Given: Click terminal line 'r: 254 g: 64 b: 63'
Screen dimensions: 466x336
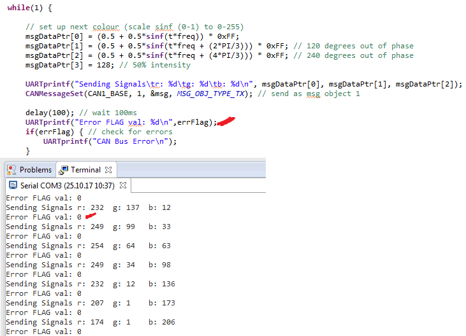Looking at the screenshot, I should (88, 246).
